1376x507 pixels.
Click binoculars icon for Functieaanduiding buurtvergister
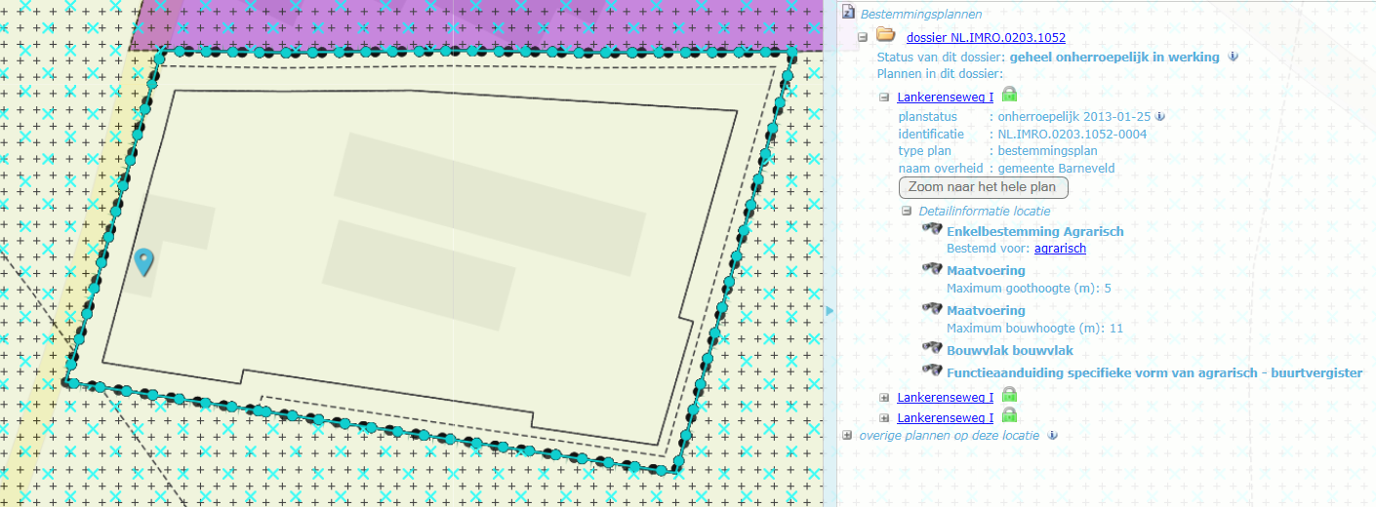932,370
